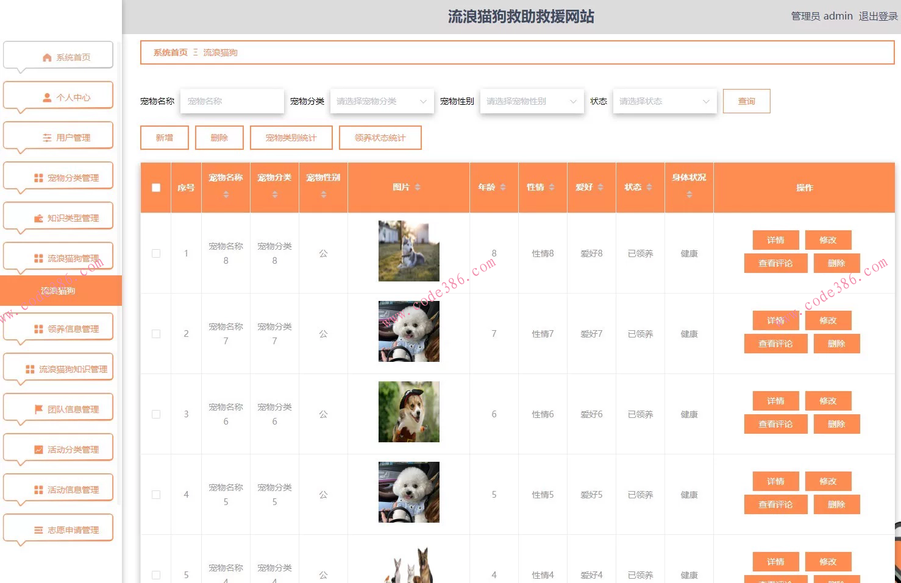This screenshot has height=583, width=901.
Task: Click the grid icon beside 领养信息管理
Action: [x=38, y=329]
